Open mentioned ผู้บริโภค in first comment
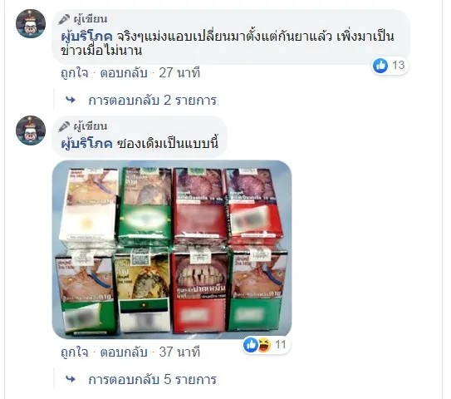This screenshot has height=399, width=451. pos(86,37)
